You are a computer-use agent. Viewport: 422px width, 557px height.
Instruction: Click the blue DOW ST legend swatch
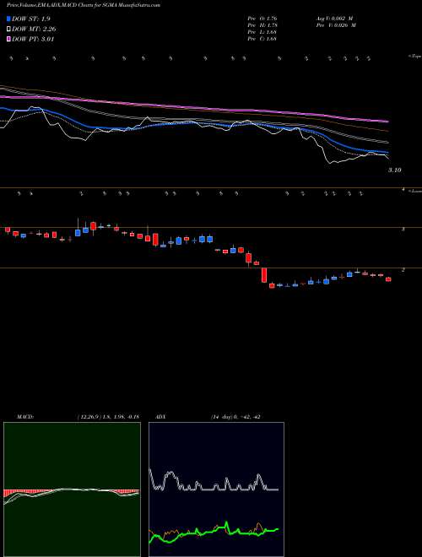pos(8,19)
